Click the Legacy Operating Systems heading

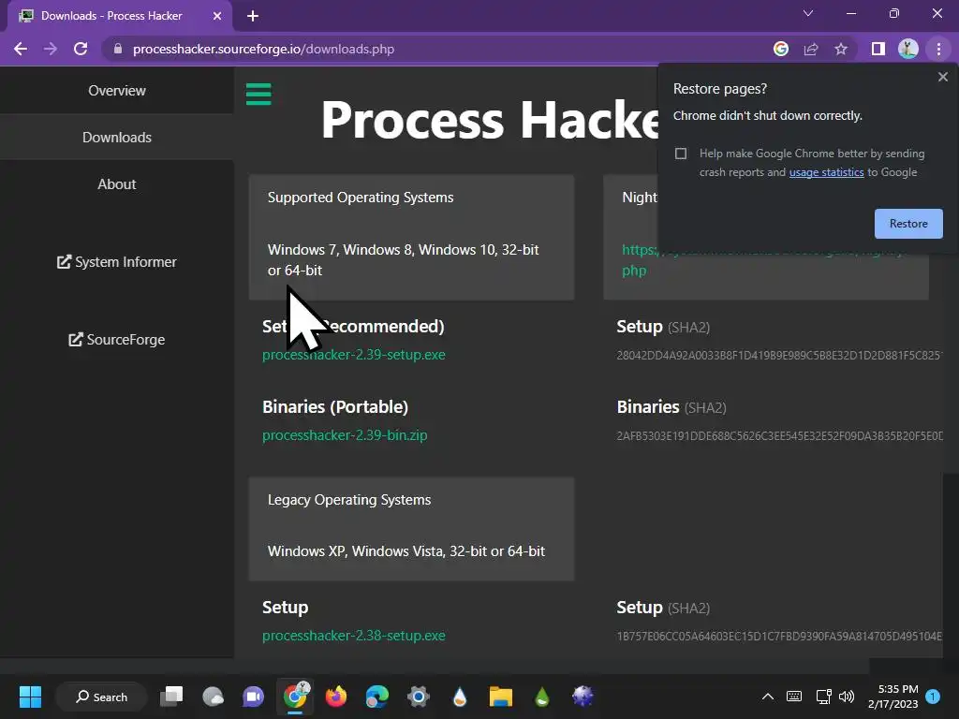349,500
